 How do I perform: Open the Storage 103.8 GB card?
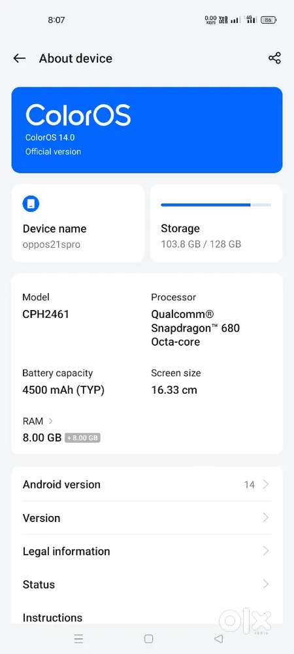[x=216, y=223]
